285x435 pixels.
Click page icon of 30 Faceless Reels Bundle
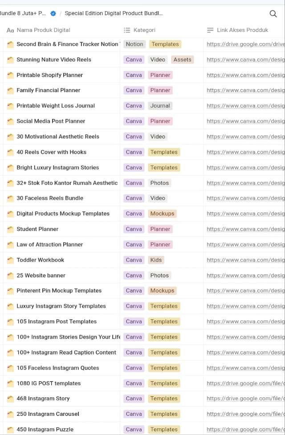(x=10, y=198)
